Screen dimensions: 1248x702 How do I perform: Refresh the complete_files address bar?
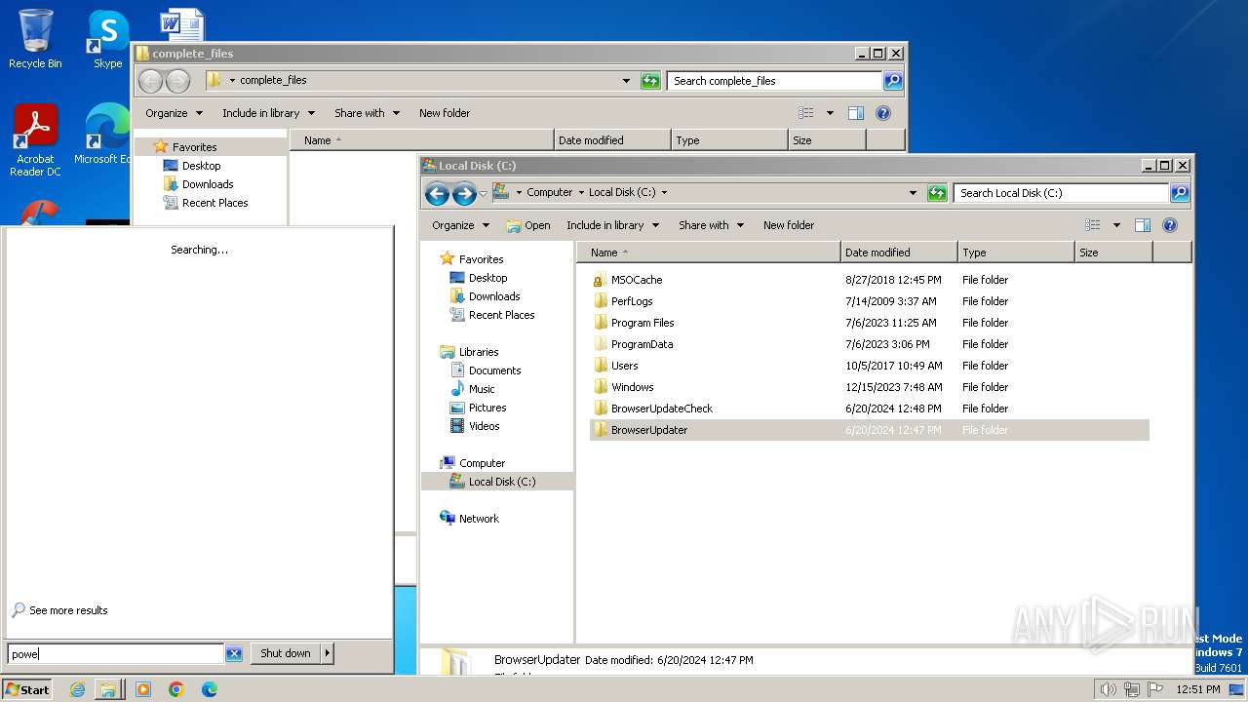tap(650, 81)
